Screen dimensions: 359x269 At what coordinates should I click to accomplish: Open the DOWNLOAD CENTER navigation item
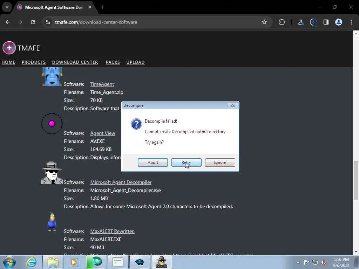(75, 62)
